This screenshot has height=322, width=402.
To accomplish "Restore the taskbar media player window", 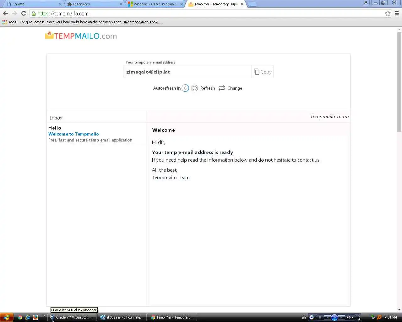I will 359,319.
